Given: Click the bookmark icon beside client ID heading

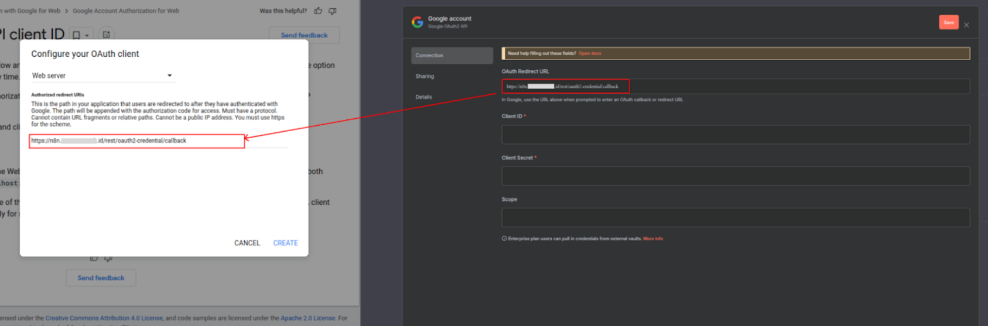Looking at the screenshot, I should [76, 35].
